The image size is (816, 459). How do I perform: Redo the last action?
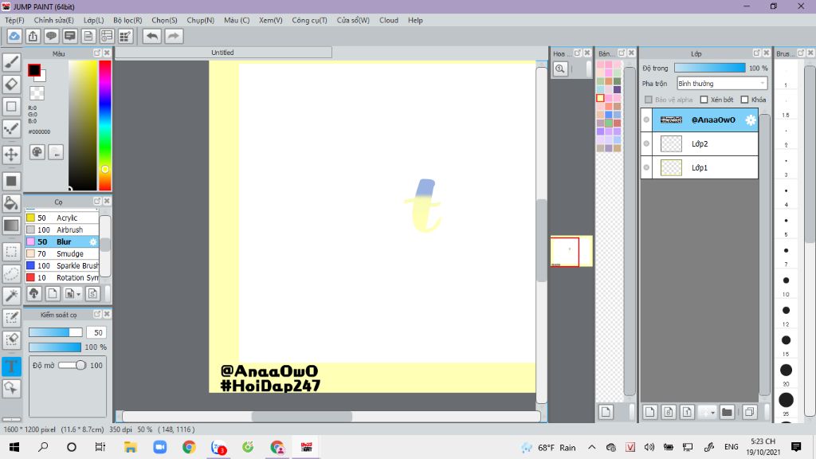point(174,36)
